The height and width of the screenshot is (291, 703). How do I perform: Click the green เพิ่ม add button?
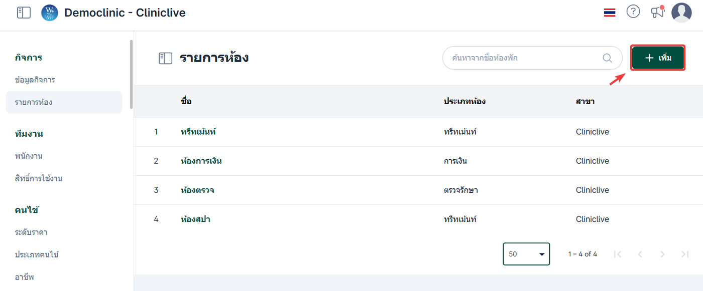(658, 58)
